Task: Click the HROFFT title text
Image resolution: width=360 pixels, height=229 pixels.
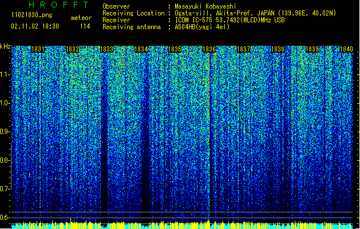Action: pos(58,5)
